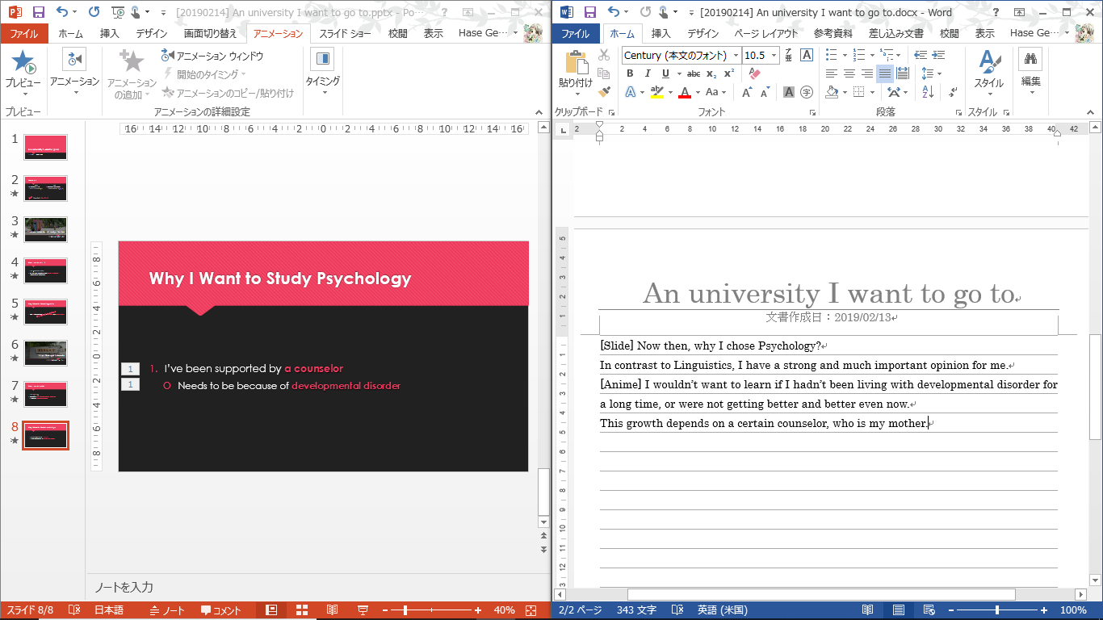Click the コメント button in status bar
This screenshot has height=620, width=1103.
[221, 610]
